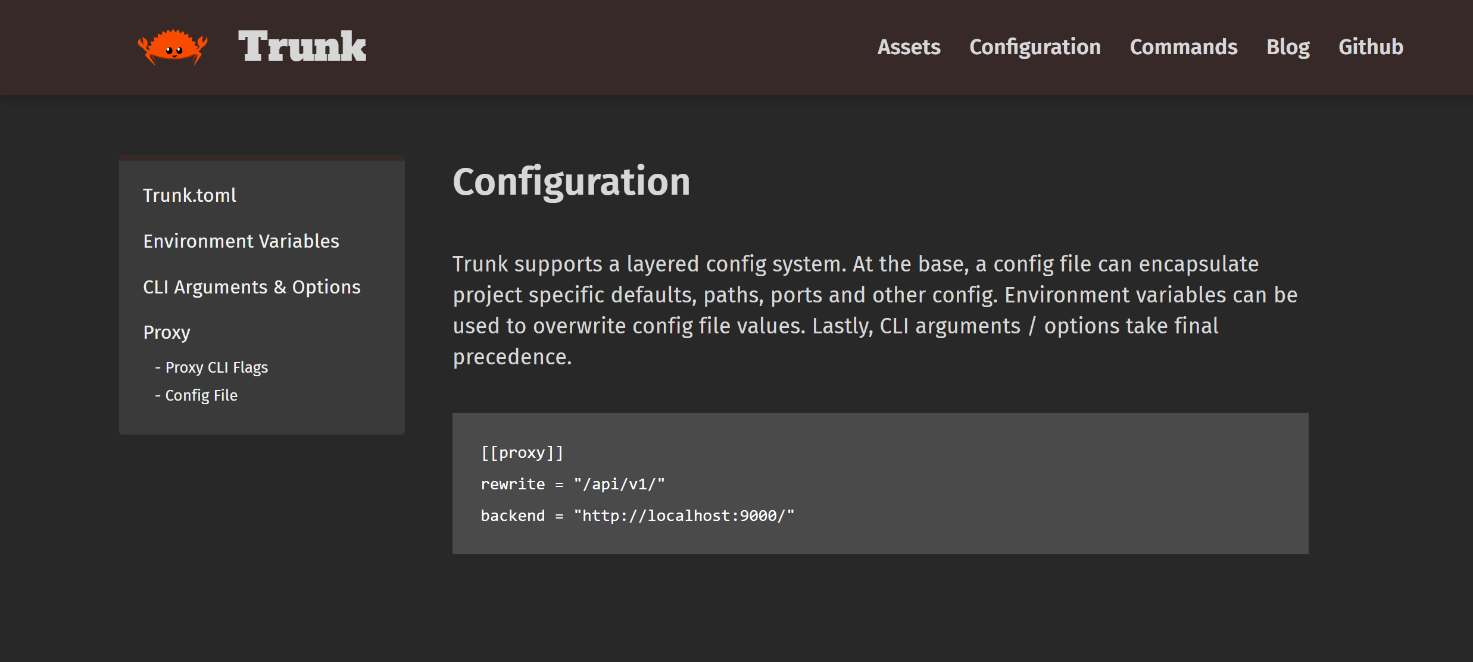Go to the Config File subsection
Image resolution: width=1473 pixels, height=662 pixels.
pyautogui.click(x=201, y=395)
